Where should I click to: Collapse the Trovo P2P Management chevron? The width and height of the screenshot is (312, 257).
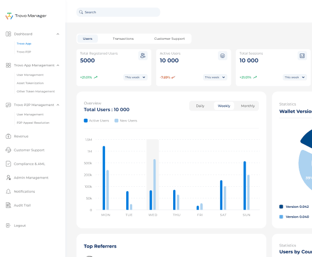tap(58, 105)
